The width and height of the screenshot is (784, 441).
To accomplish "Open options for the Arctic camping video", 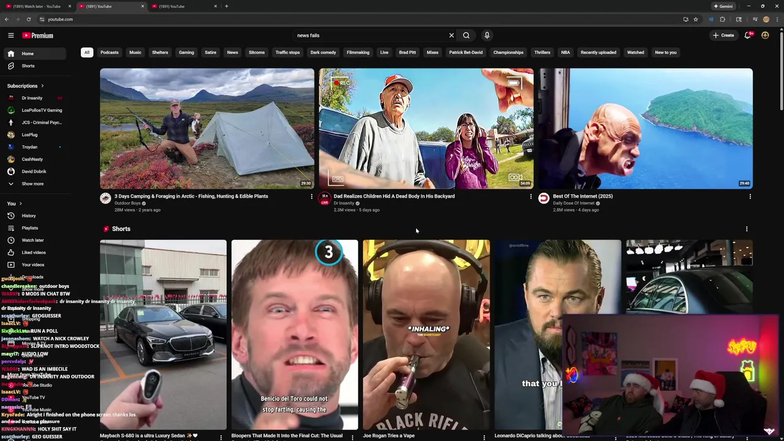I will 311,197.
